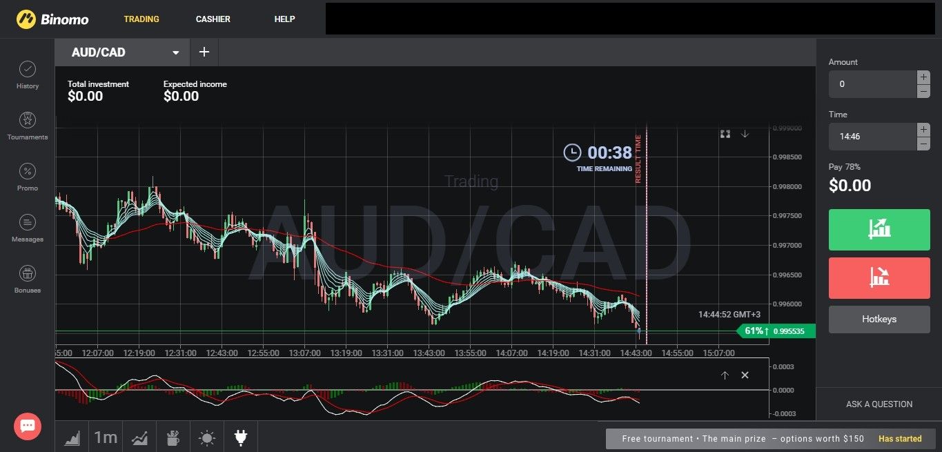Click the Expected income $0.00 value
Image resolution: width=942 pixels, height=452 pixels.
coord(181,97)
